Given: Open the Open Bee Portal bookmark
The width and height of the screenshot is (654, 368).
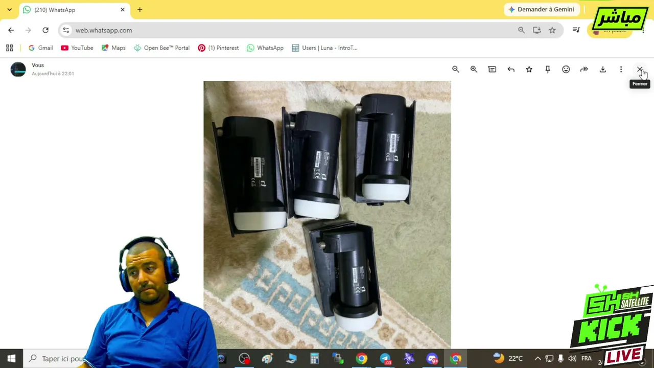Looking at the screenshot, I should point(161,48).
